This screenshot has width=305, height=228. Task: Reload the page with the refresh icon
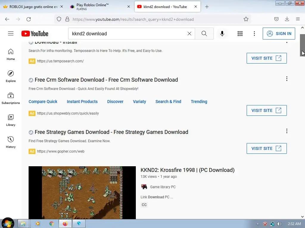click(x=29, y=19)
